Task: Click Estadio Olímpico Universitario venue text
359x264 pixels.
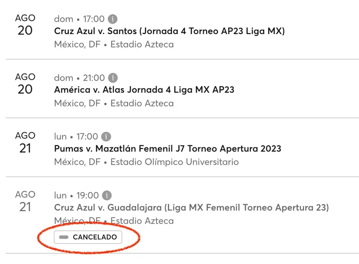Action: click(174, 162)
